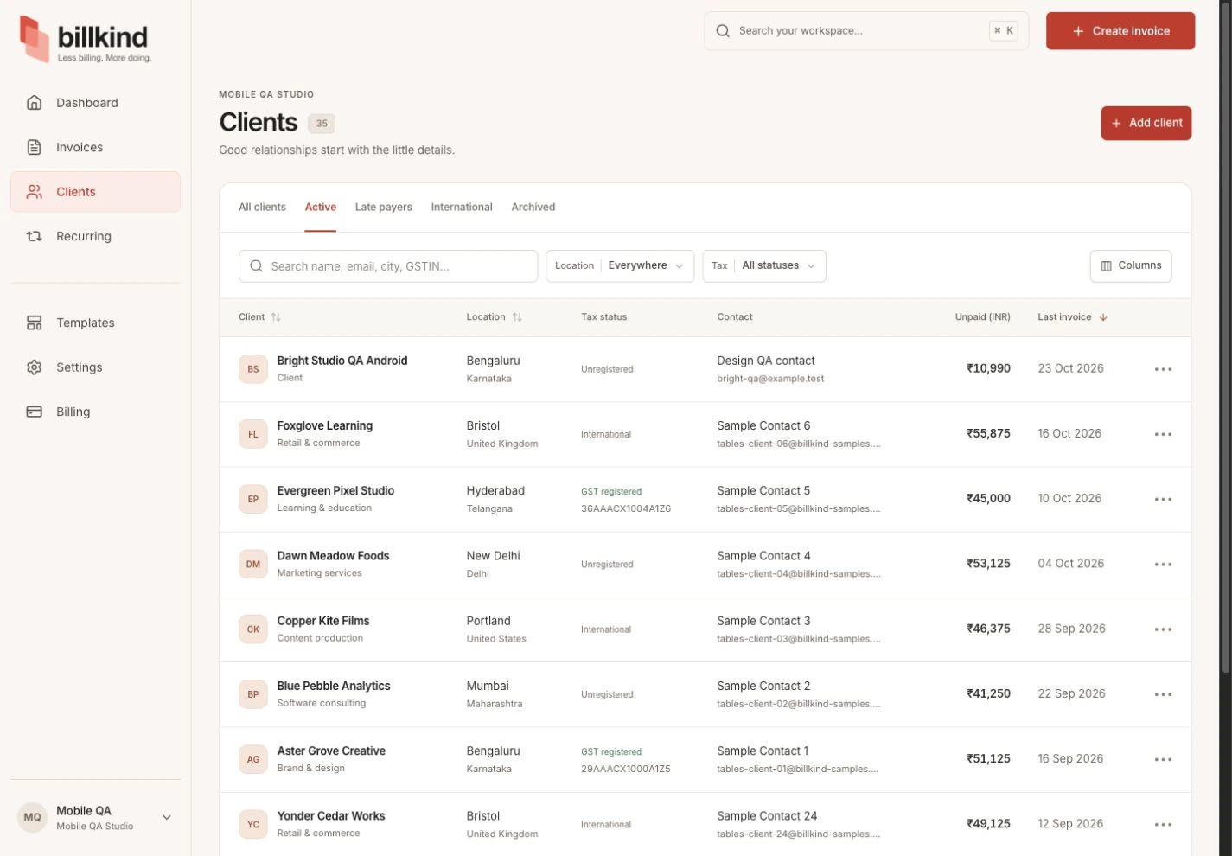Click the Foxglove Learning client name
This screenshot has height=856, width=1232.
[x=325, y=426]
